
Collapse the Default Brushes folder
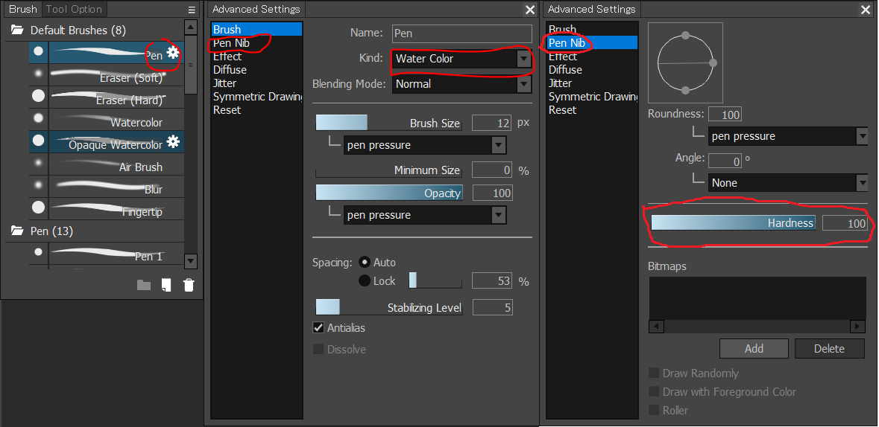tap(16, 30)
